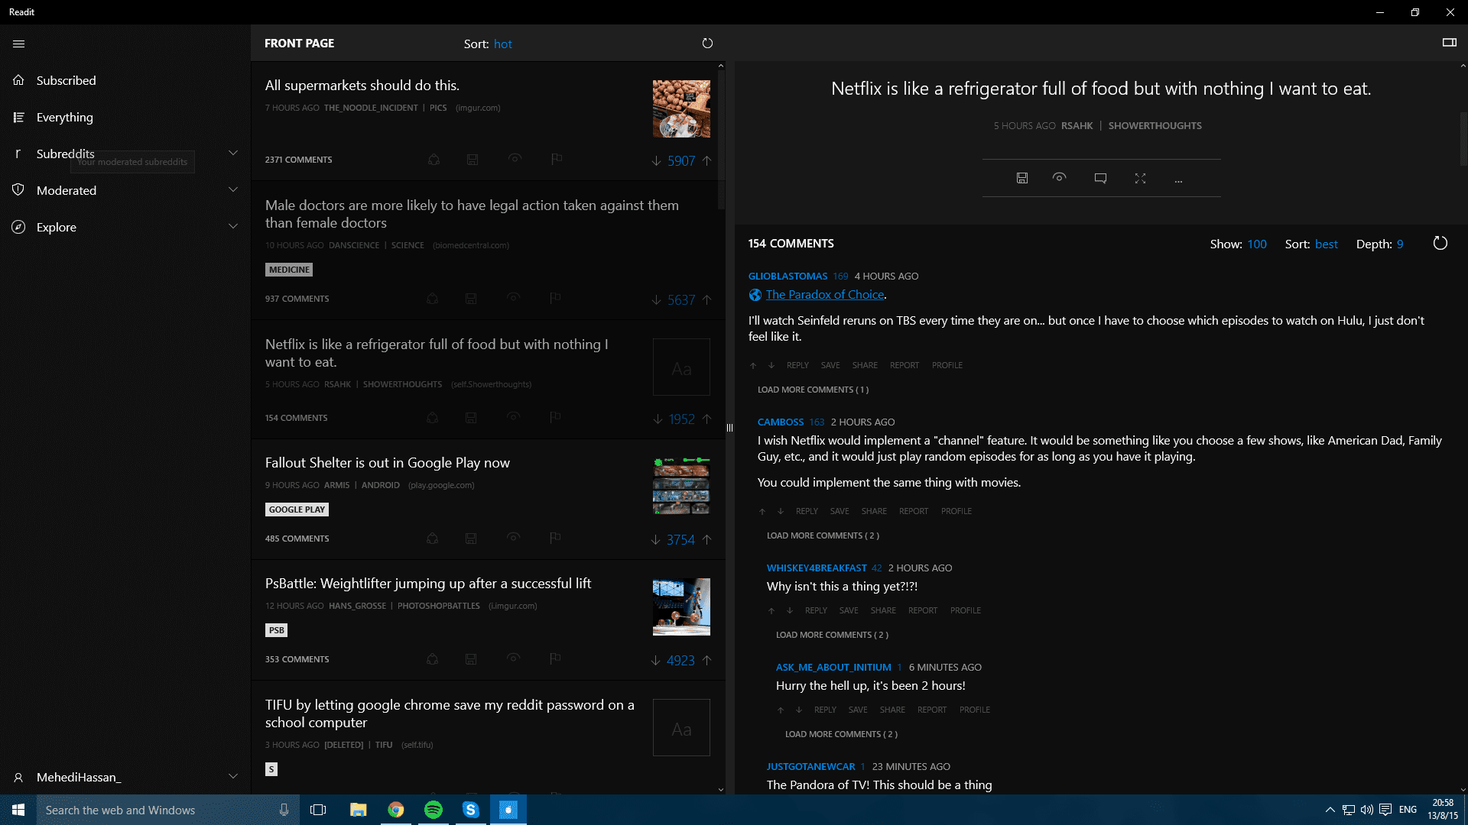Hide the open post using the eye icon
1468x825 pixels.
pos(1059,177)
